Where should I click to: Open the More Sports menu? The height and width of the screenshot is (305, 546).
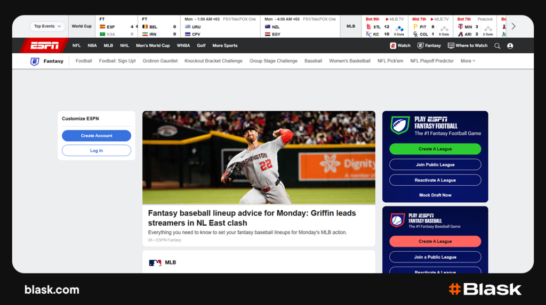pyautogui.click(x=225, y=46)
